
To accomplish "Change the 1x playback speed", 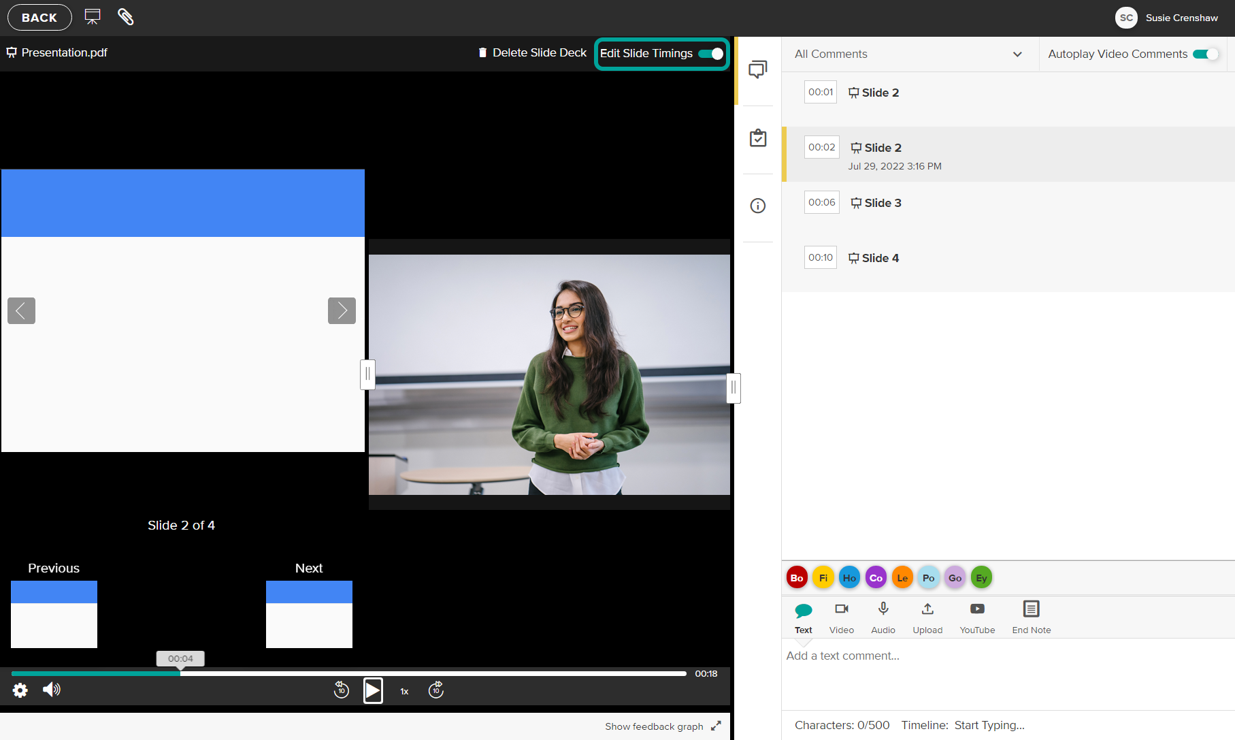I will [x=404, y=691].
